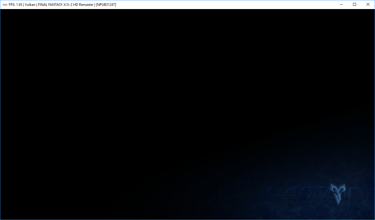Maximize the emulator game window
Image resolution: width=375 pixels, height=220 pixels.
click(x=355, y=4)
